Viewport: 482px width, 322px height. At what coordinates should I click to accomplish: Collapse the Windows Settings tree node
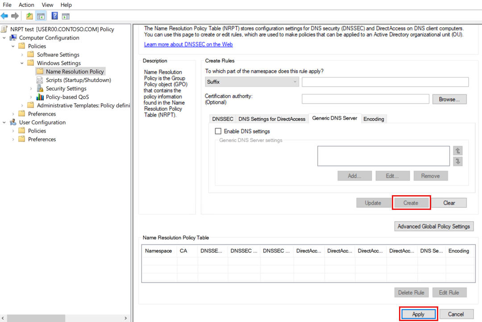(22, 63)
